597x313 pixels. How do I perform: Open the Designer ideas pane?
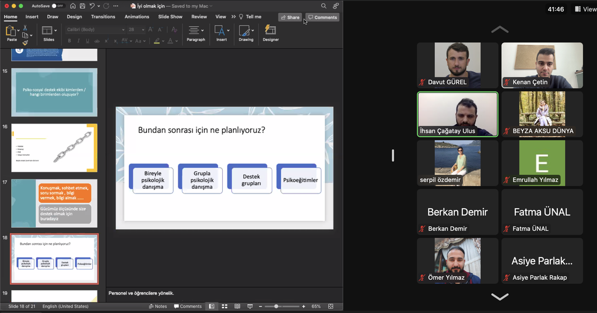coord(271,33)
